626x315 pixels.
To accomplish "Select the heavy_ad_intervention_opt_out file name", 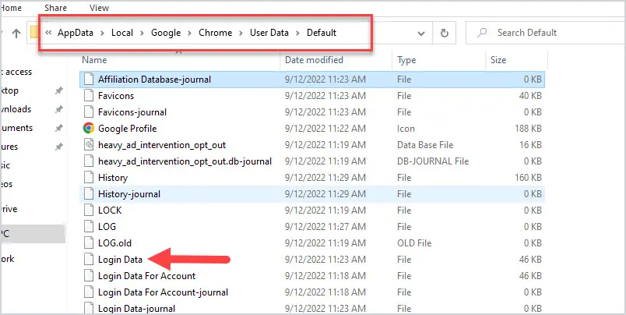I will [x=162, y=145].
